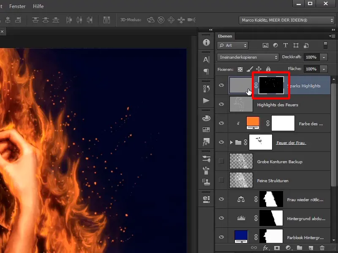The image size is (338, 253).
Task: Toggle visibility of Highlights des Feuers layer
Action: pyautogui.click(x=221, y=104)
